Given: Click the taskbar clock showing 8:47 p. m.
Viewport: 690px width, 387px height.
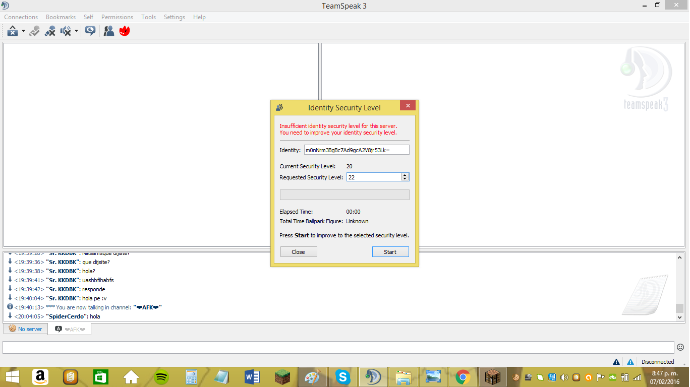Looking at the screenshot, I should click(665, 377).
